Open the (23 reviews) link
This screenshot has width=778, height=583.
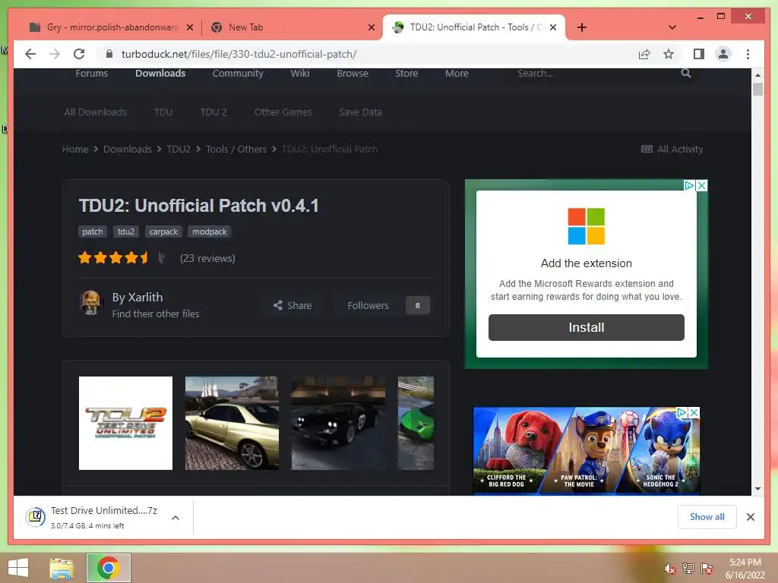(x=207, y=258)
